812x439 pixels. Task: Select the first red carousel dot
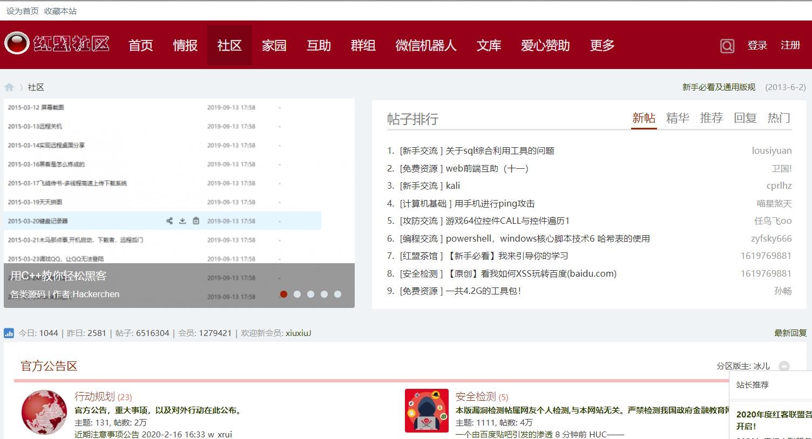coord(283,294)
